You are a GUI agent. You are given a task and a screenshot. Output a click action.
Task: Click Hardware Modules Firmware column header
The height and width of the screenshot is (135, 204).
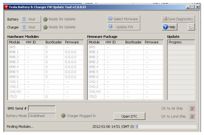click(73, 42)
